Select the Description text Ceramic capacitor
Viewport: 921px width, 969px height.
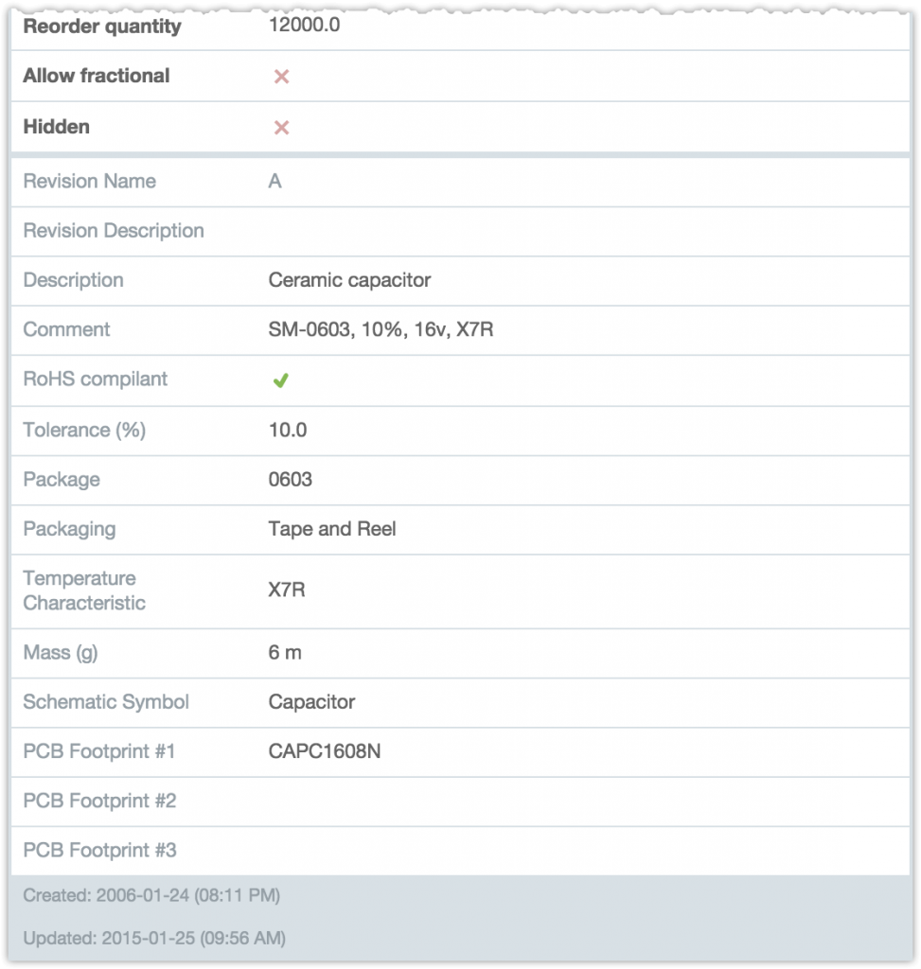[349, 280]
